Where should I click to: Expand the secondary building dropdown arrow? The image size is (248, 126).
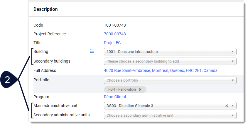232,61
